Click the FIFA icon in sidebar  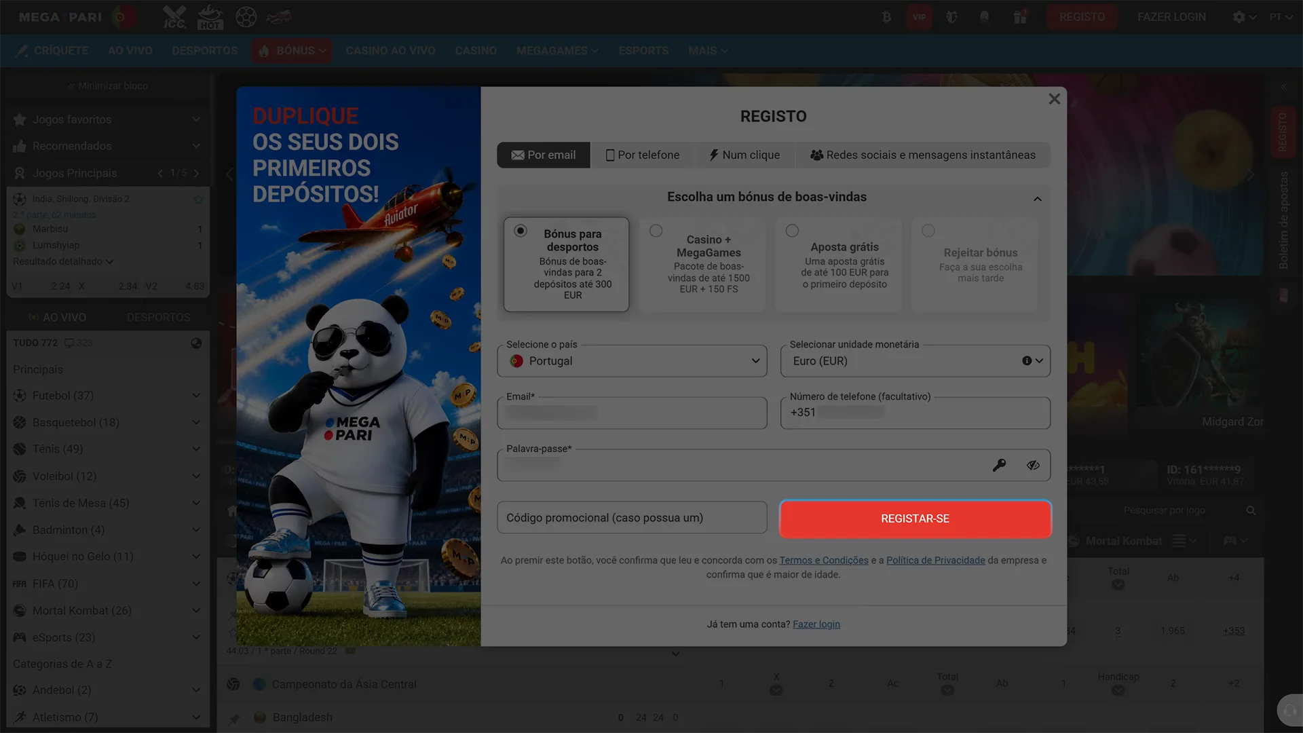20,584
